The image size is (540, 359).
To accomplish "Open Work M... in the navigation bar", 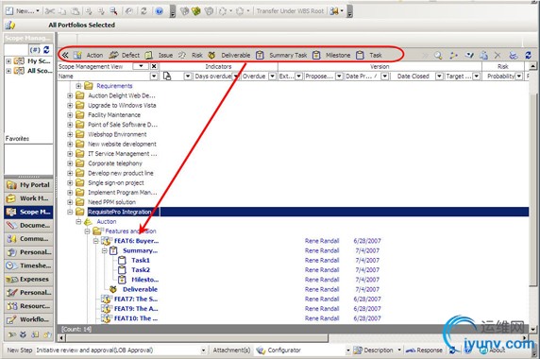I will tap(28, 198).
